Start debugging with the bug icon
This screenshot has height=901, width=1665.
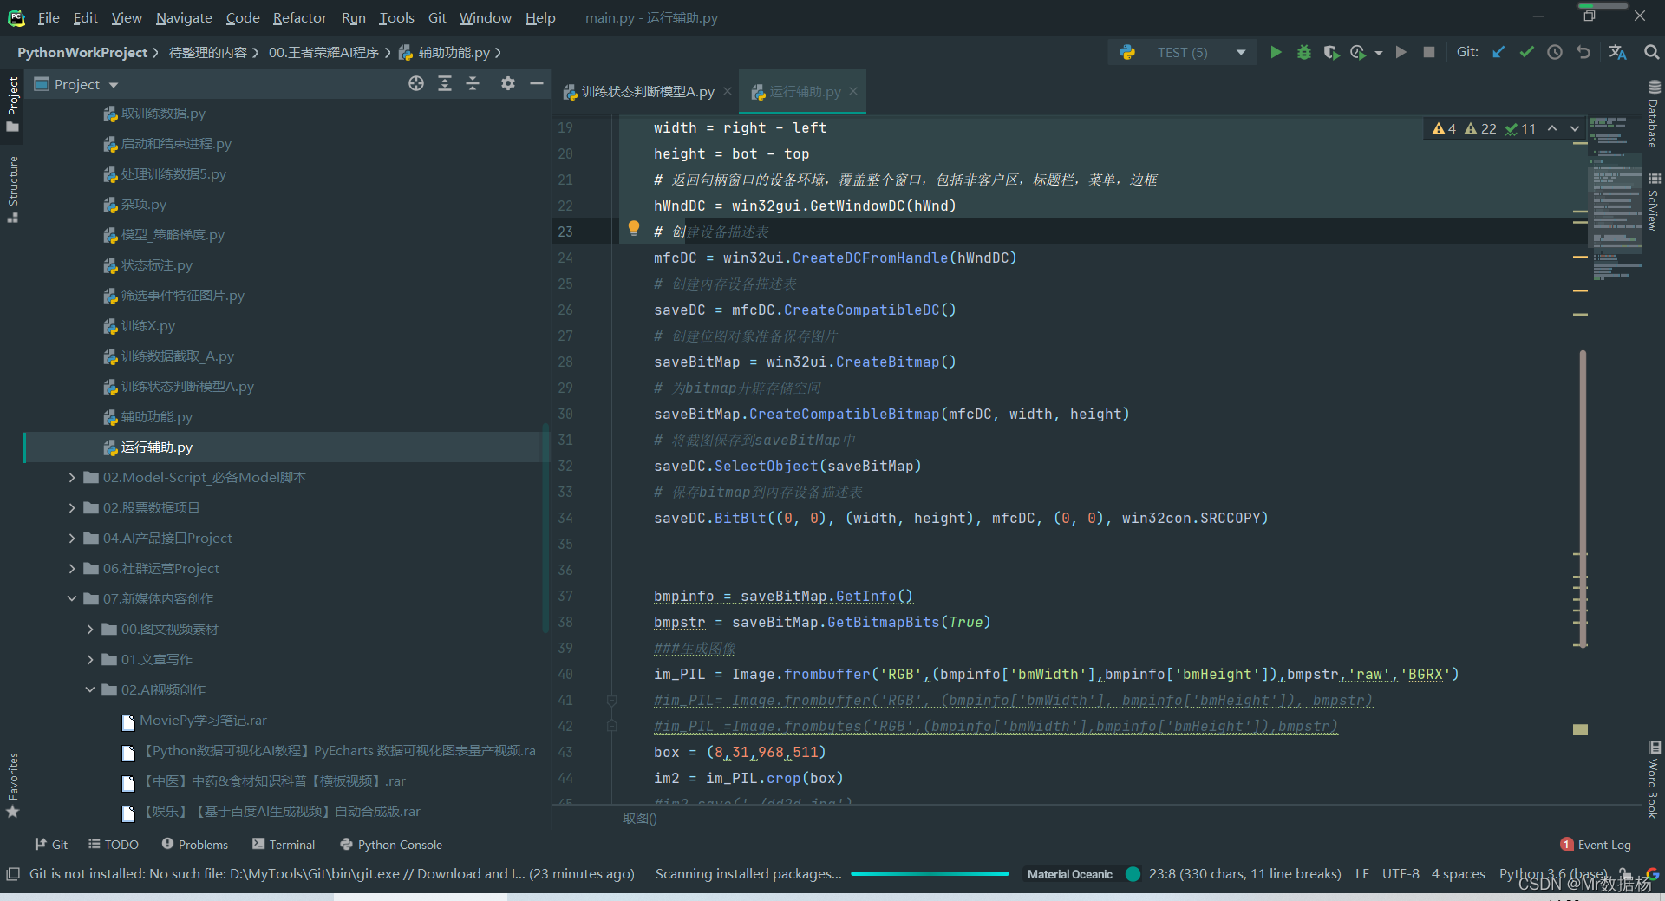1303,52
